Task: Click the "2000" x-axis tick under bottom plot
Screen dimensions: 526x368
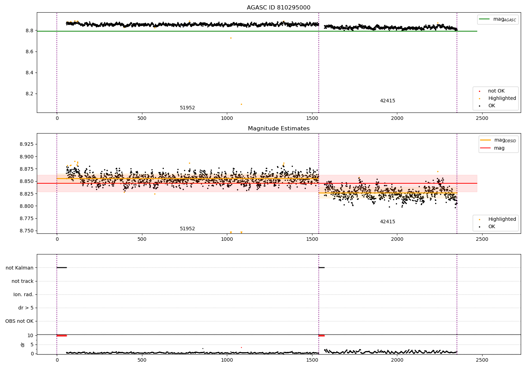Action: [397, 360]
